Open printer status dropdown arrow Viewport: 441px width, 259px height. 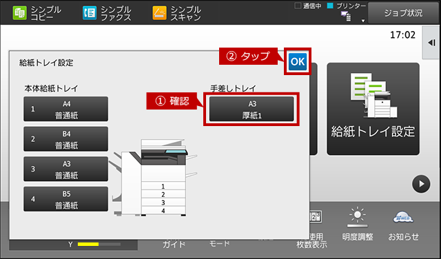point(363,20)
